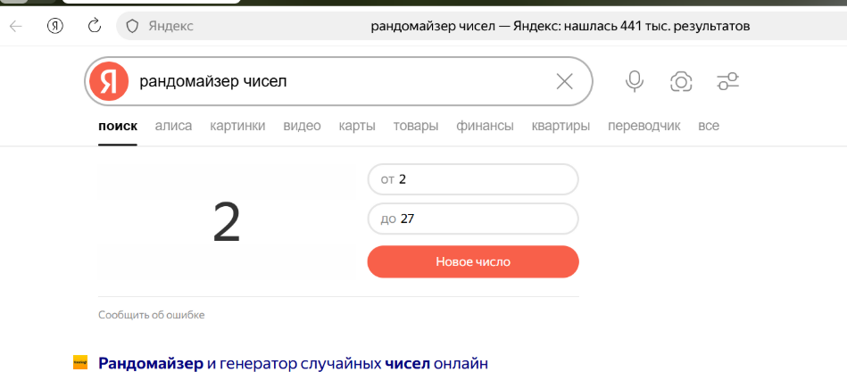Open the «карты» tab

click(357, 126)
